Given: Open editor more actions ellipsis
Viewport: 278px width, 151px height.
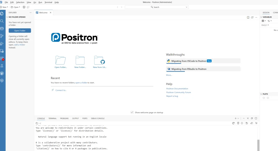Looking at the screenshot, I should 256,17.
